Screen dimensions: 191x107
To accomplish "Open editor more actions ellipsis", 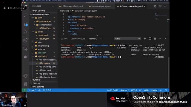I will (x=165, y=6).
